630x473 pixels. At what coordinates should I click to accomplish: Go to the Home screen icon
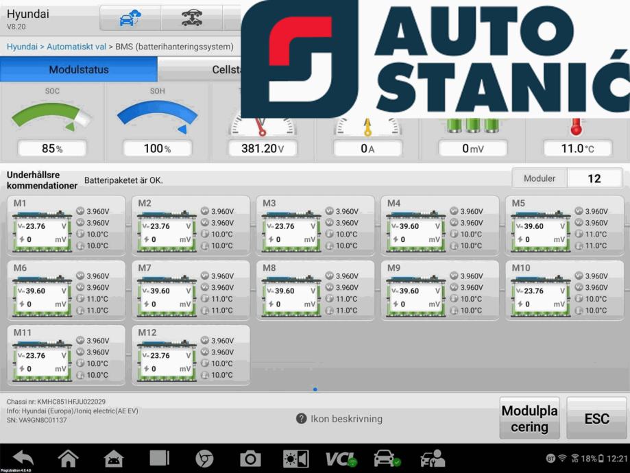[69, 458]
